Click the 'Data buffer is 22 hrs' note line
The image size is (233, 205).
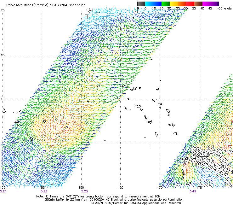(114, 200)
